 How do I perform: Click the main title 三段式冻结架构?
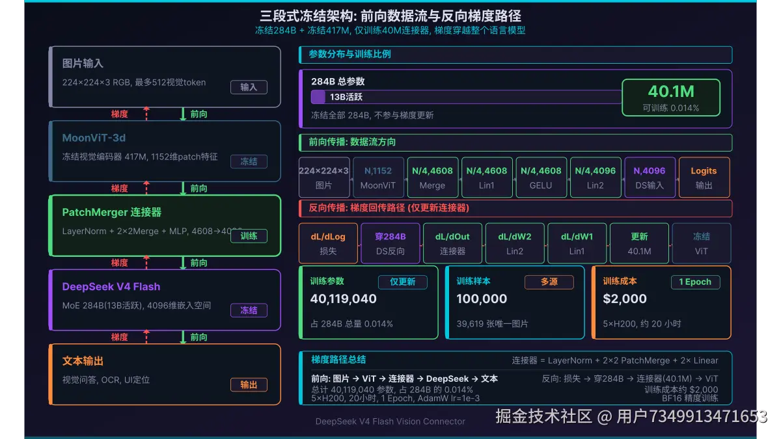(390, 16)
